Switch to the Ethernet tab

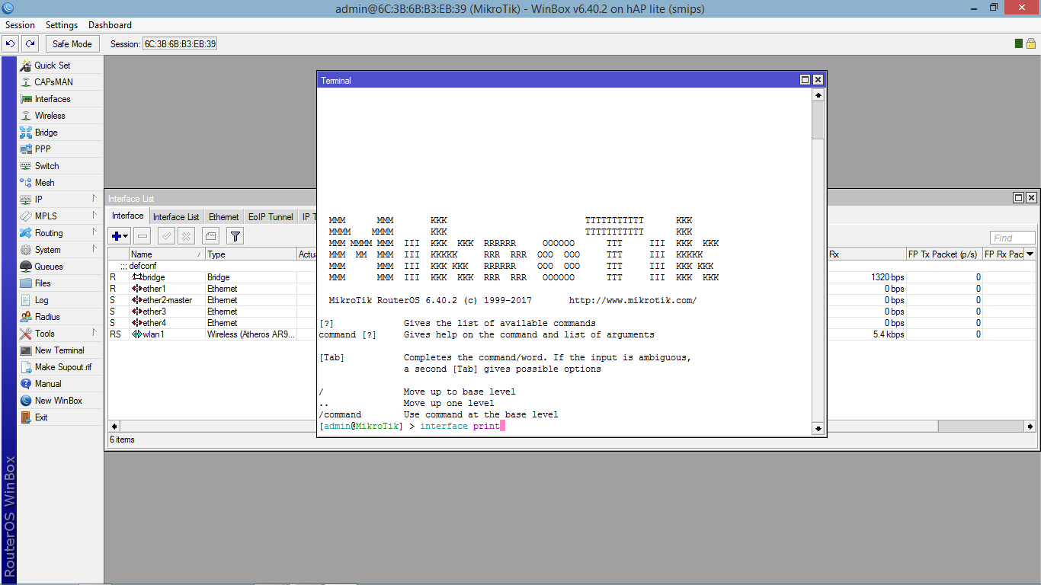pyautogui.click(x=224, y=217)
